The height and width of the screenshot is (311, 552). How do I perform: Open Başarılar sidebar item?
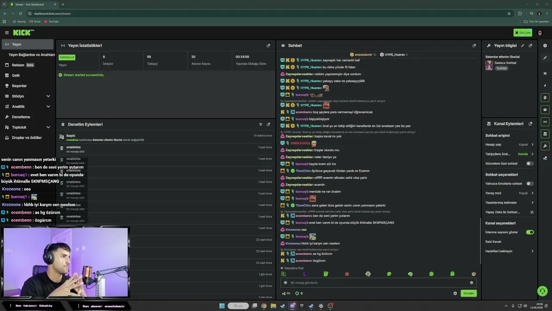coord(28,86)
